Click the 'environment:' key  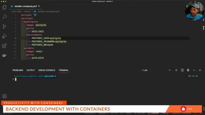pos(34,35)
